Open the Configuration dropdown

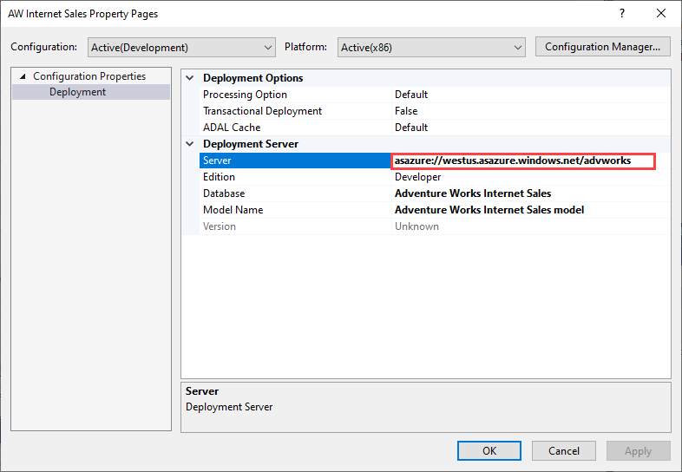(181, 47)
